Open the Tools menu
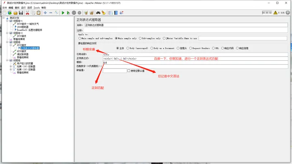The image size is (292, 164). (x=36, y=8)
